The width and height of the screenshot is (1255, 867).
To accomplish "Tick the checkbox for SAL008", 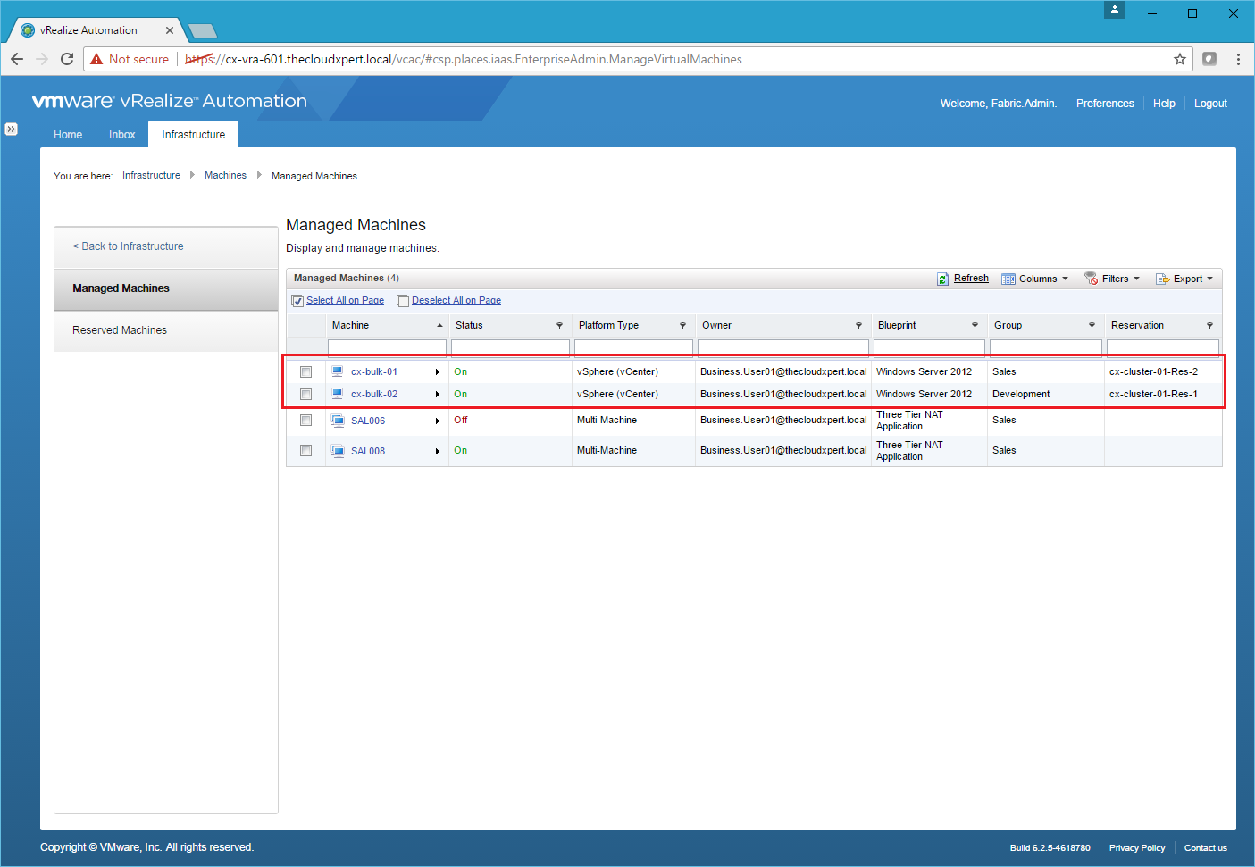I will coord(305,451).
